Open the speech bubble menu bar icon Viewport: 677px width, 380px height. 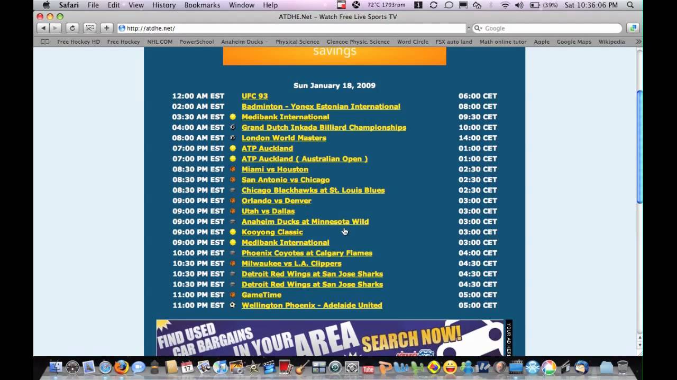click(449, 5)
